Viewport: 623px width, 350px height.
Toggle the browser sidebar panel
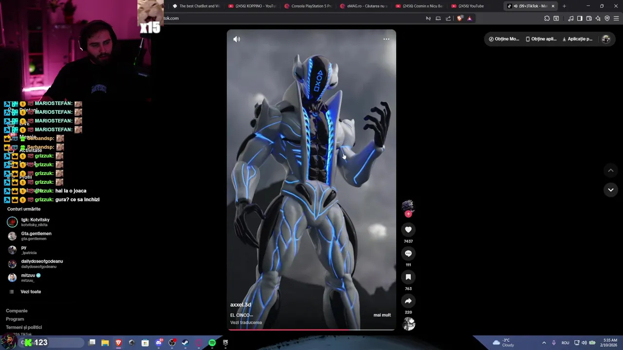(x=580, y=18)
